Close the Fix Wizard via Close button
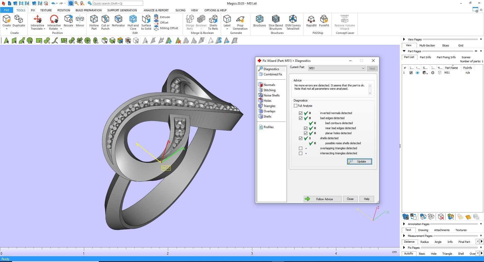The width and height of the screenshot is (484, 262). (x=350, y=199)
